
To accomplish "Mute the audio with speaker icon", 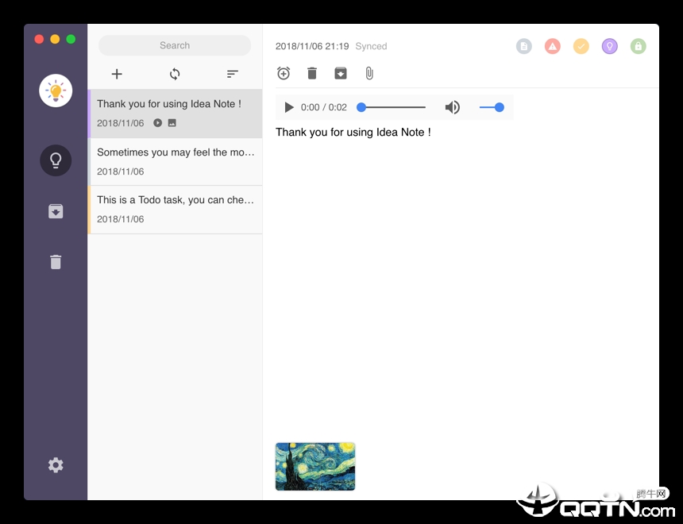I will point(453,107).
